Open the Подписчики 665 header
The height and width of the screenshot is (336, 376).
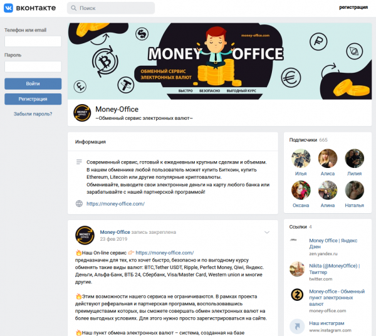point(308,140)
